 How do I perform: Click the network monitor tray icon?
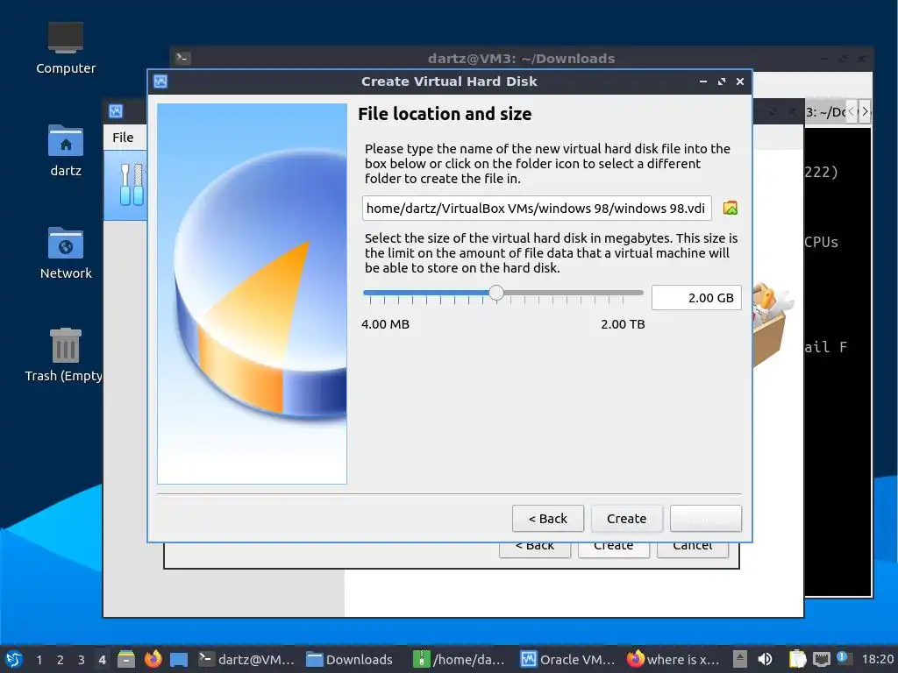(x=821, y=659)
